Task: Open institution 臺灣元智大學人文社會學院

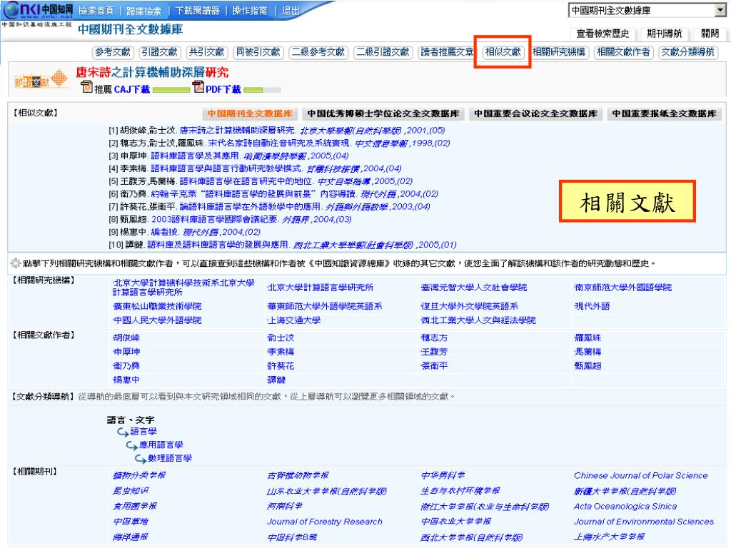Action: pyautogui.click(x=474, y=288)
